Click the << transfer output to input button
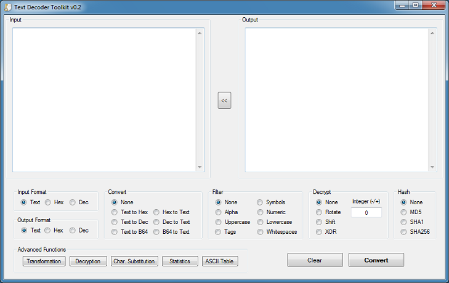Image resolution: width=449 pixels, height=283 pixels. click(224, 100)
